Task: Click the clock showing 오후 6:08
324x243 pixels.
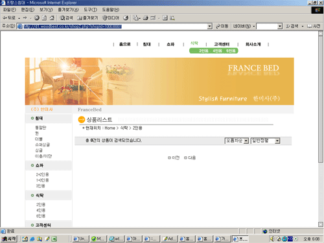Action: coord(311,239)
